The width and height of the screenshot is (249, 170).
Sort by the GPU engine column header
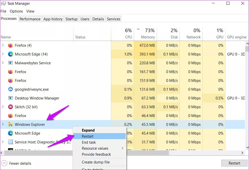(237, 34)
